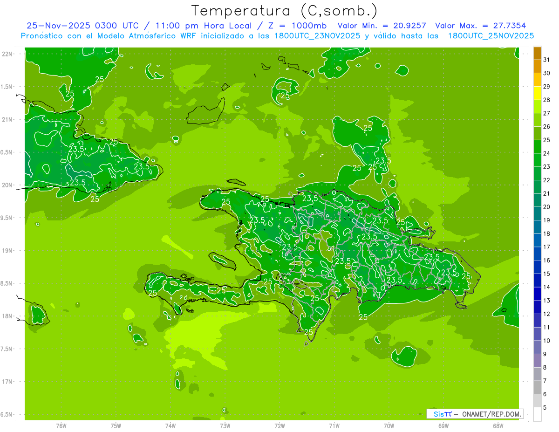Screen dimensions: 559x432
Task: Click the "18" value on the color scale
Action: coord(547,233)
